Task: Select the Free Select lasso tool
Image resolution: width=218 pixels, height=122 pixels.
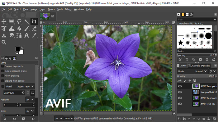Action: (19, 21)
